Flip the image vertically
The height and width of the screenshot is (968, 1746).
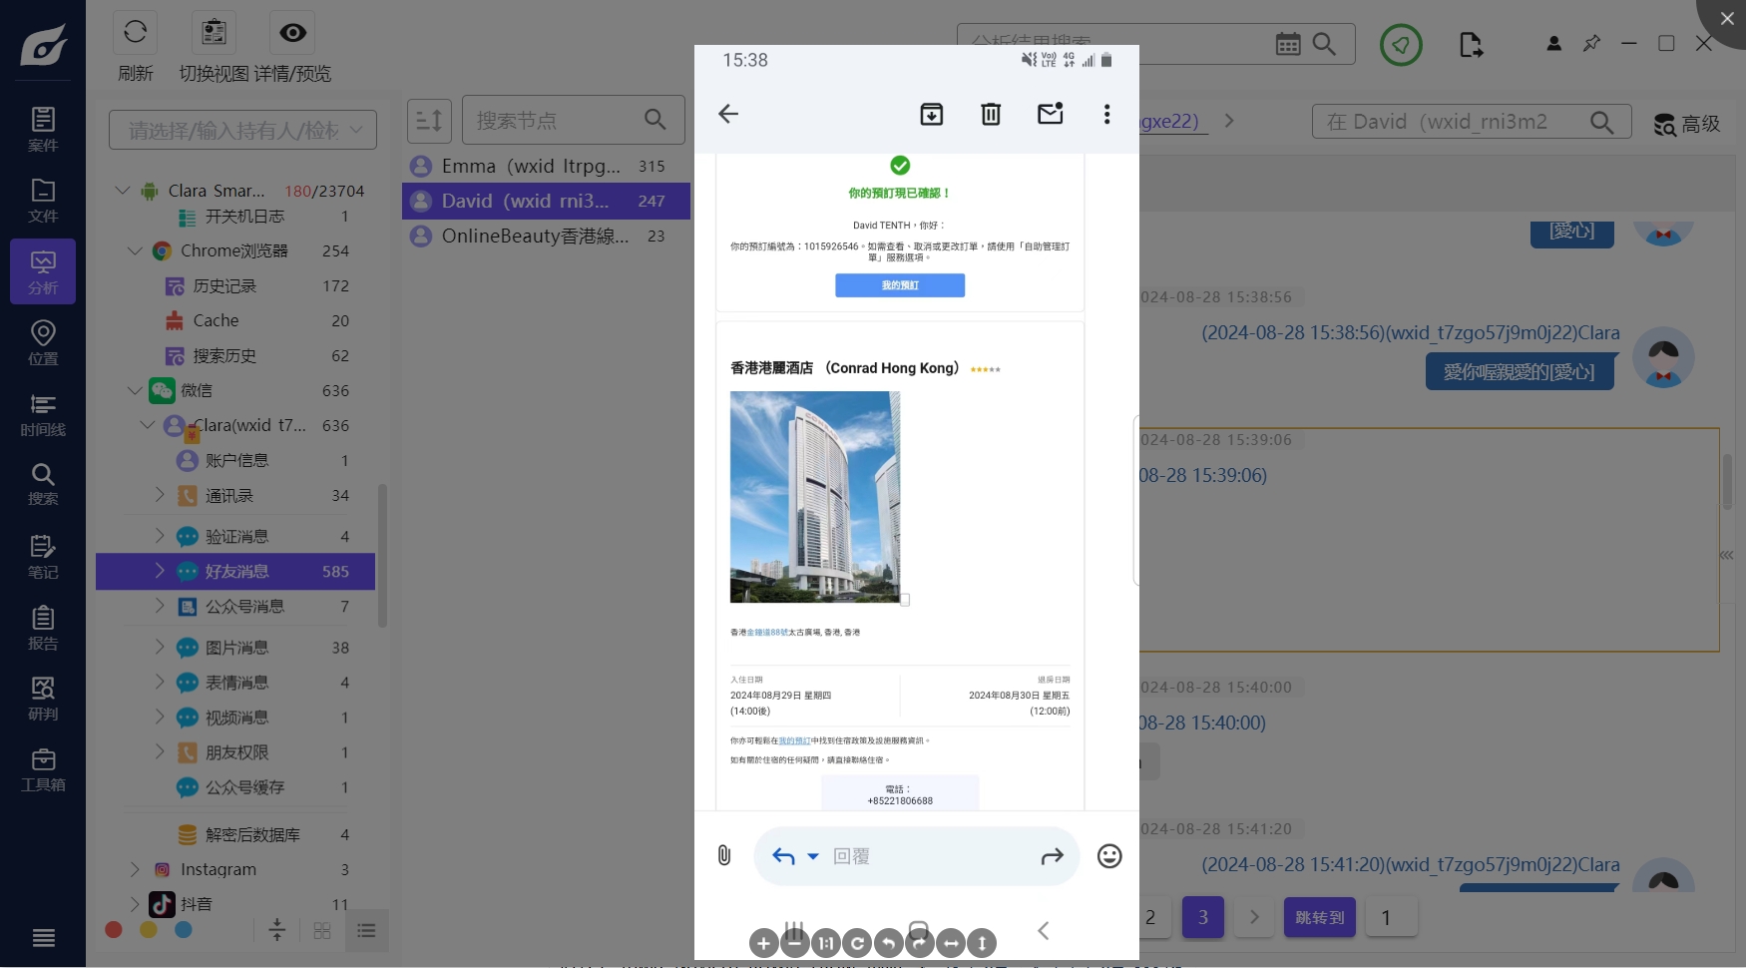(982, 943)
